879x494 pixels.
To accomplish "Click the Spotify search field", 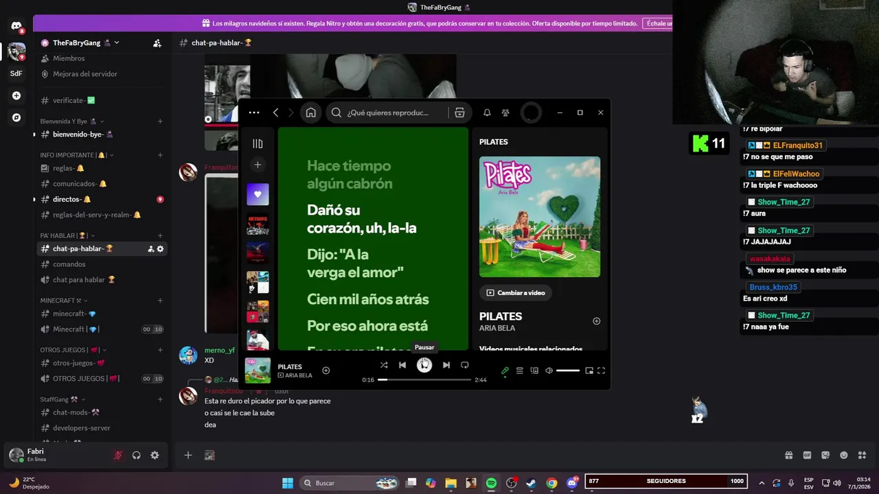I will 388,113.
